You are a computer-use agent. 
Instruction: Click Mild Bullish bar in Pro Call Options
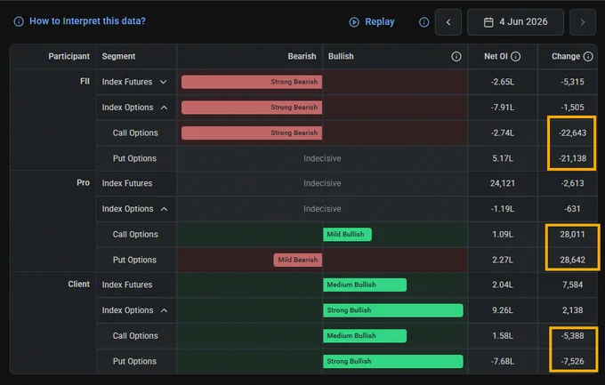click(x=347, y=234)
